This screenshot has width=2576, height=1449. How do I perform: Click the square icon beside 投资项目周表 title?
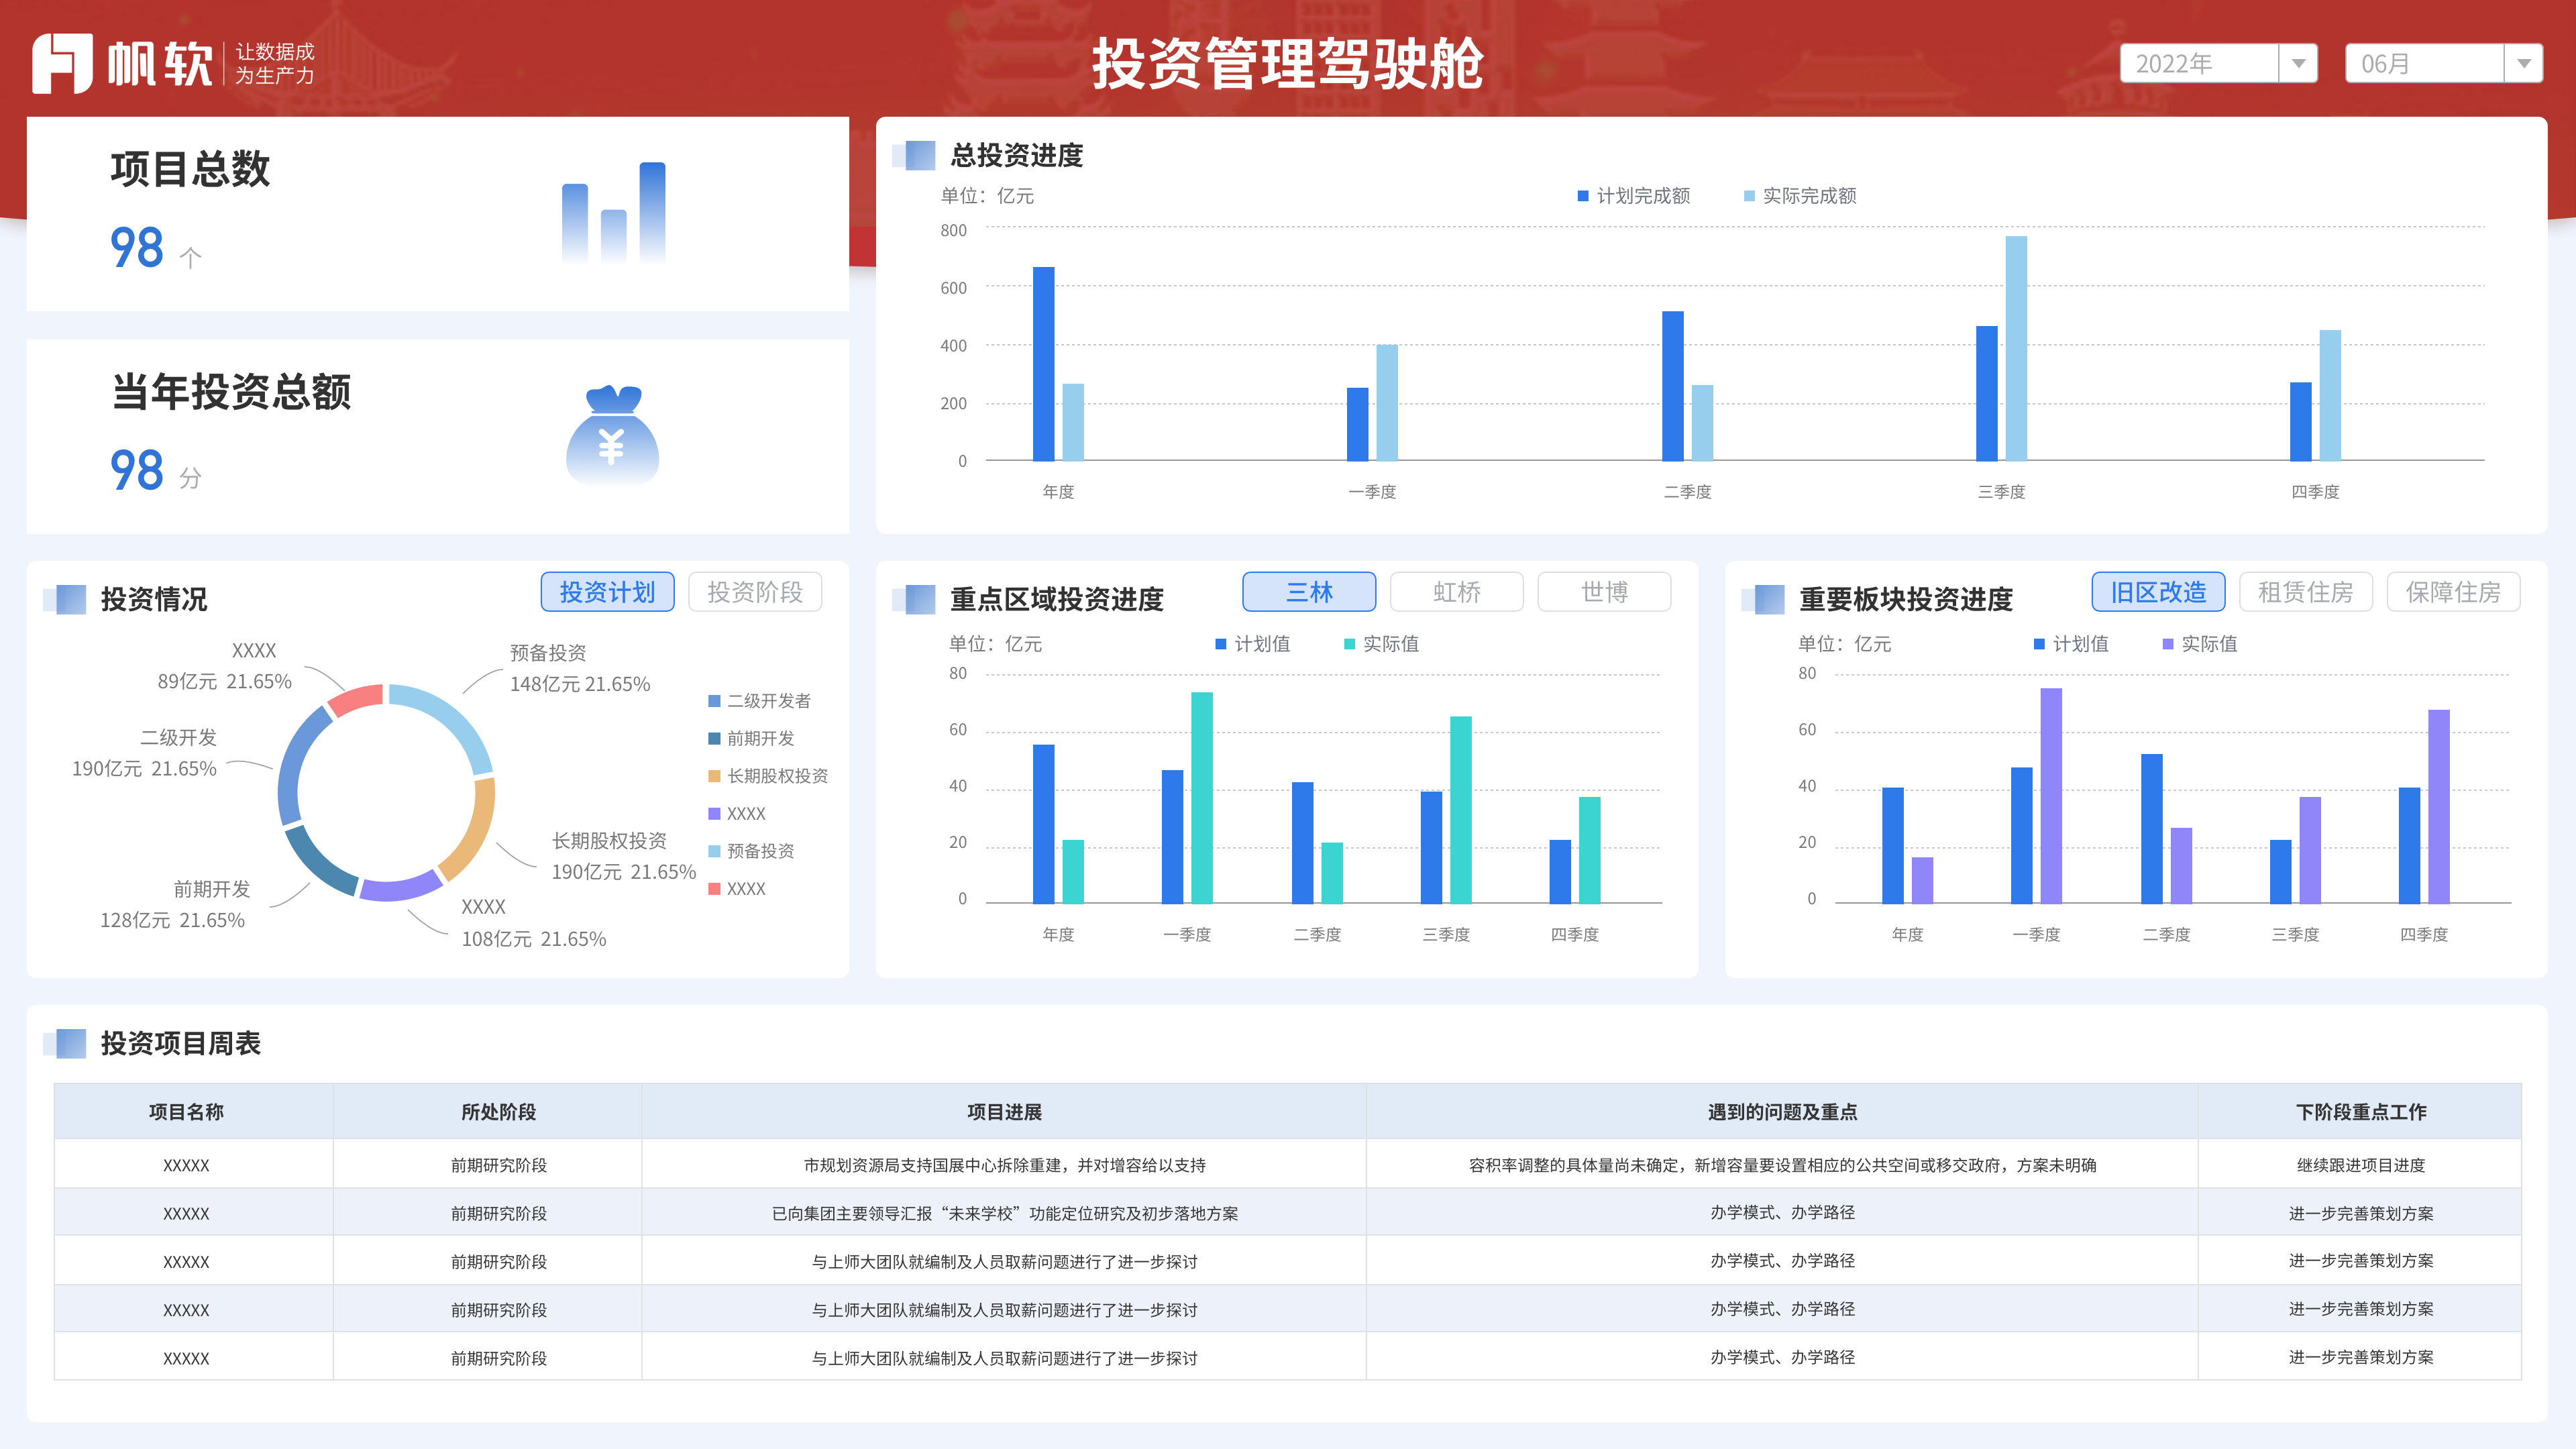(65, 1043)
